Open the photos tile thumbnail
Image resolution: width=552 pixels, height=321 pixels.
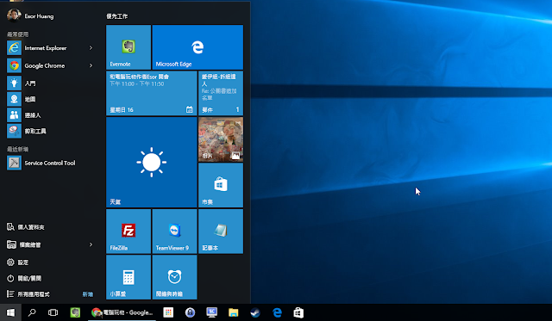221,139
